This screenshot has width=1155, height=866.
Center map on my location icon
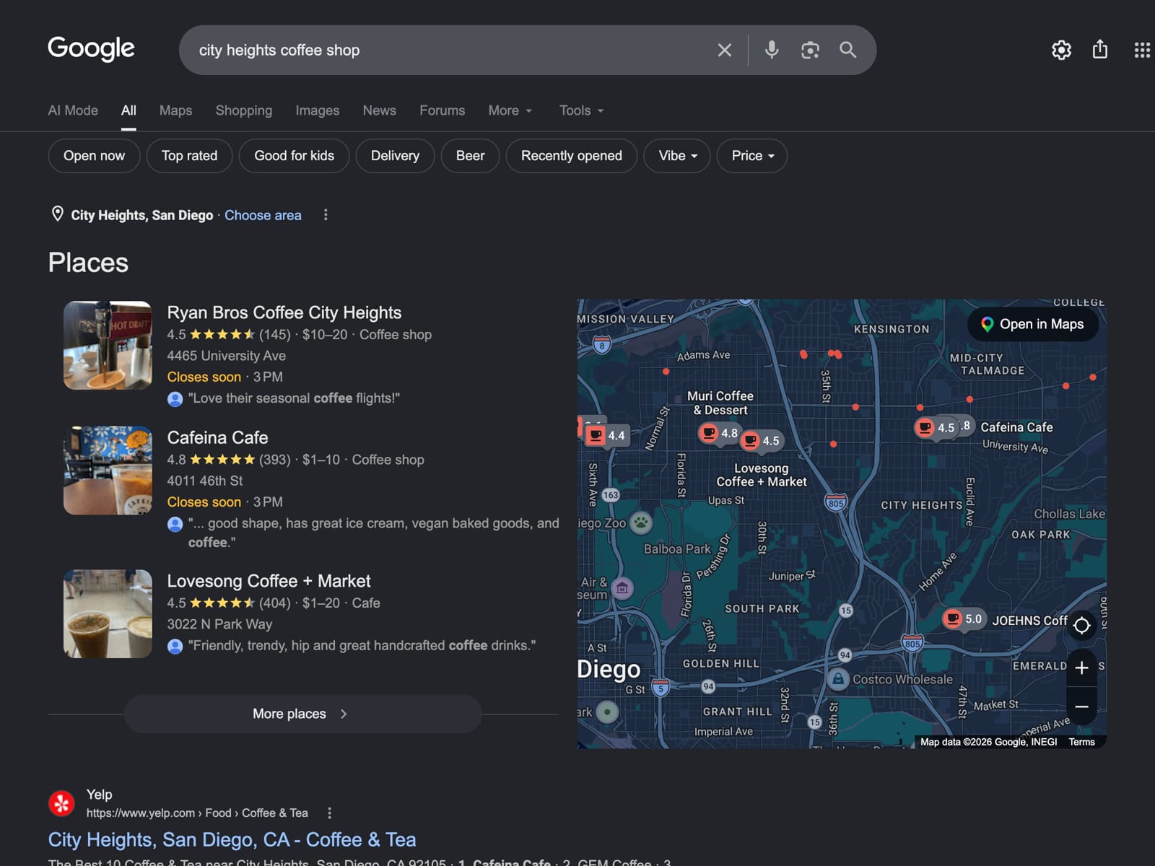(x=1081, y=626)
